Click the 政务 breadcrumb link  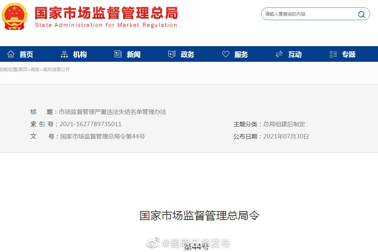(x=35, y=69)
